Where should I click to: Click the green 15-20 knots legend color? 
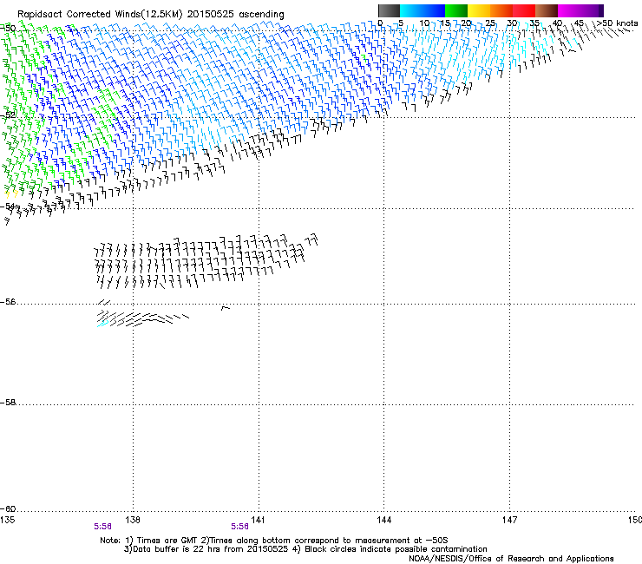click(x=456, y=10)
